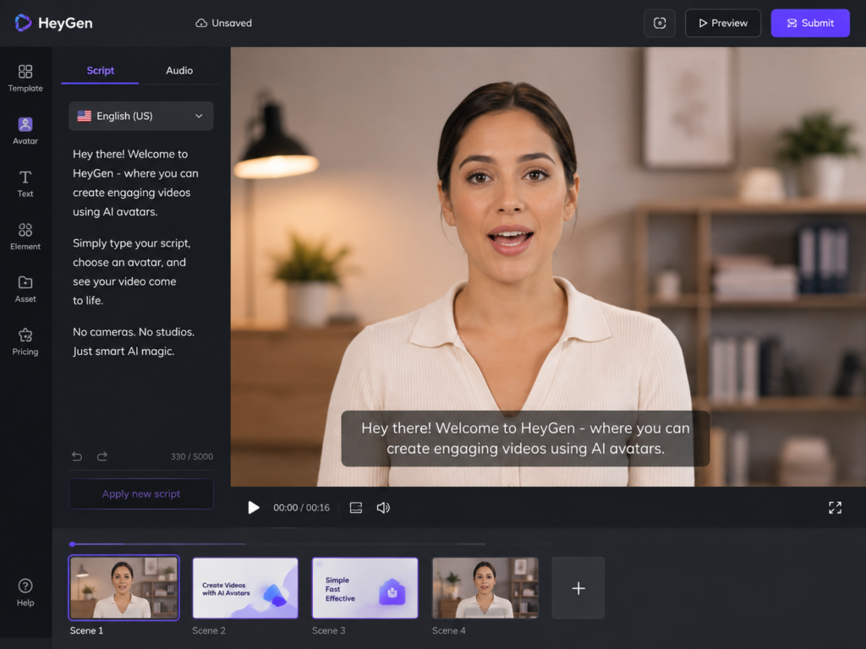
Task: Click the caption overlay on the video
Action: point(525,439)
